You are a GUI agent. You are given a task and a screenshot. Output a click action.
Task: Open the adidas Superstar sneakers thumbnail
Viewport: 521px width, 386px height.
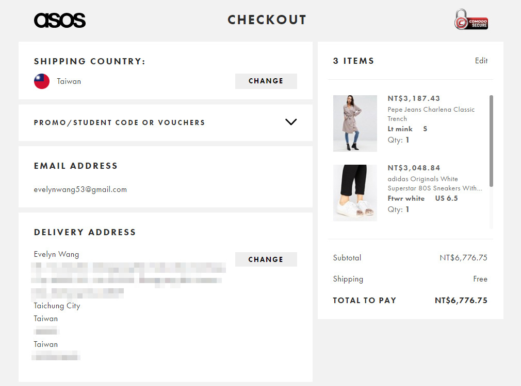[355, 193]
